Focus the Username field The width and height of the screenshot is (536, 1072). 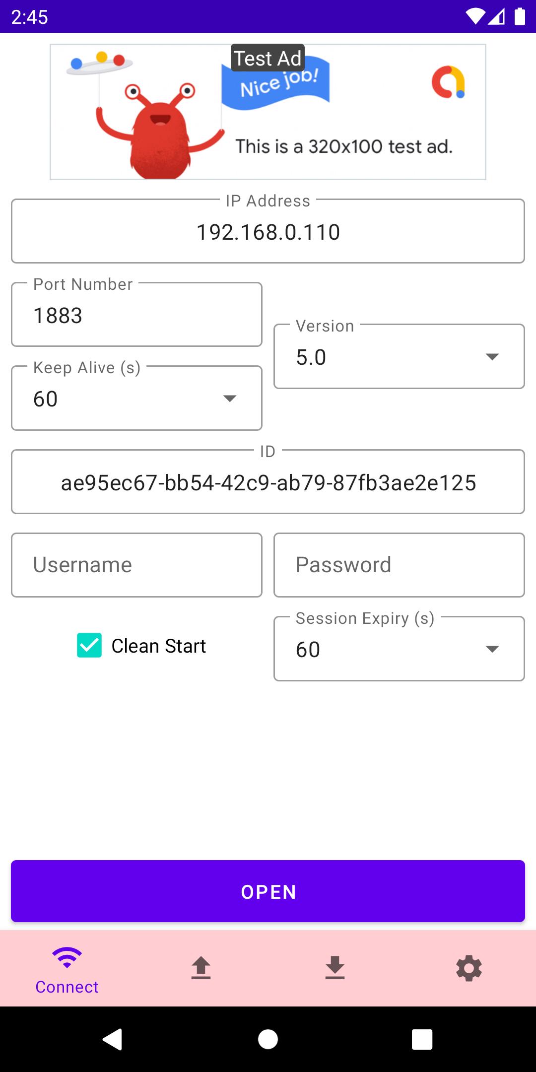click(136, 565)
